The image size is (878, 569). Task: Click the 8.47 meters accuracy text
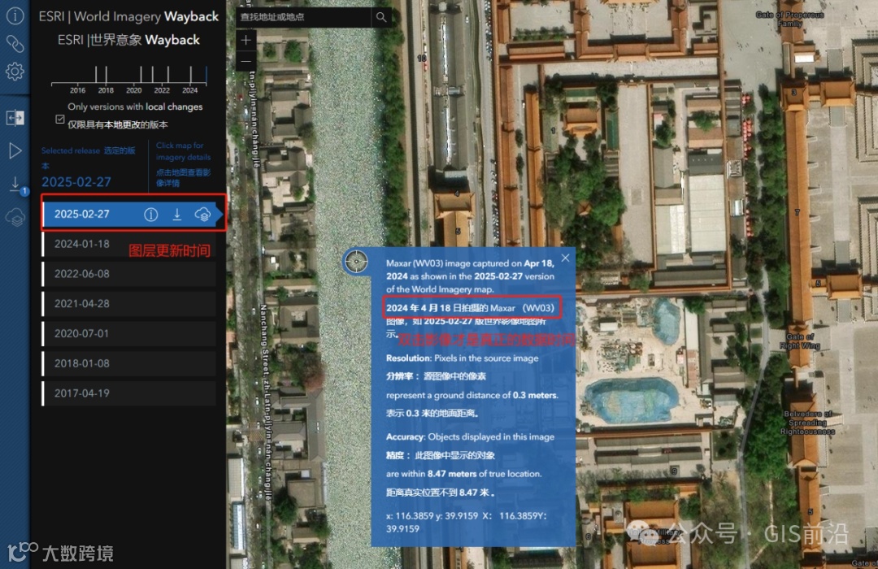[x=452, y=474]
